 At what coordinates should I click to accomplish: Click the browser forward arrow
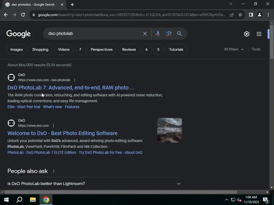(x=14, y=15)
